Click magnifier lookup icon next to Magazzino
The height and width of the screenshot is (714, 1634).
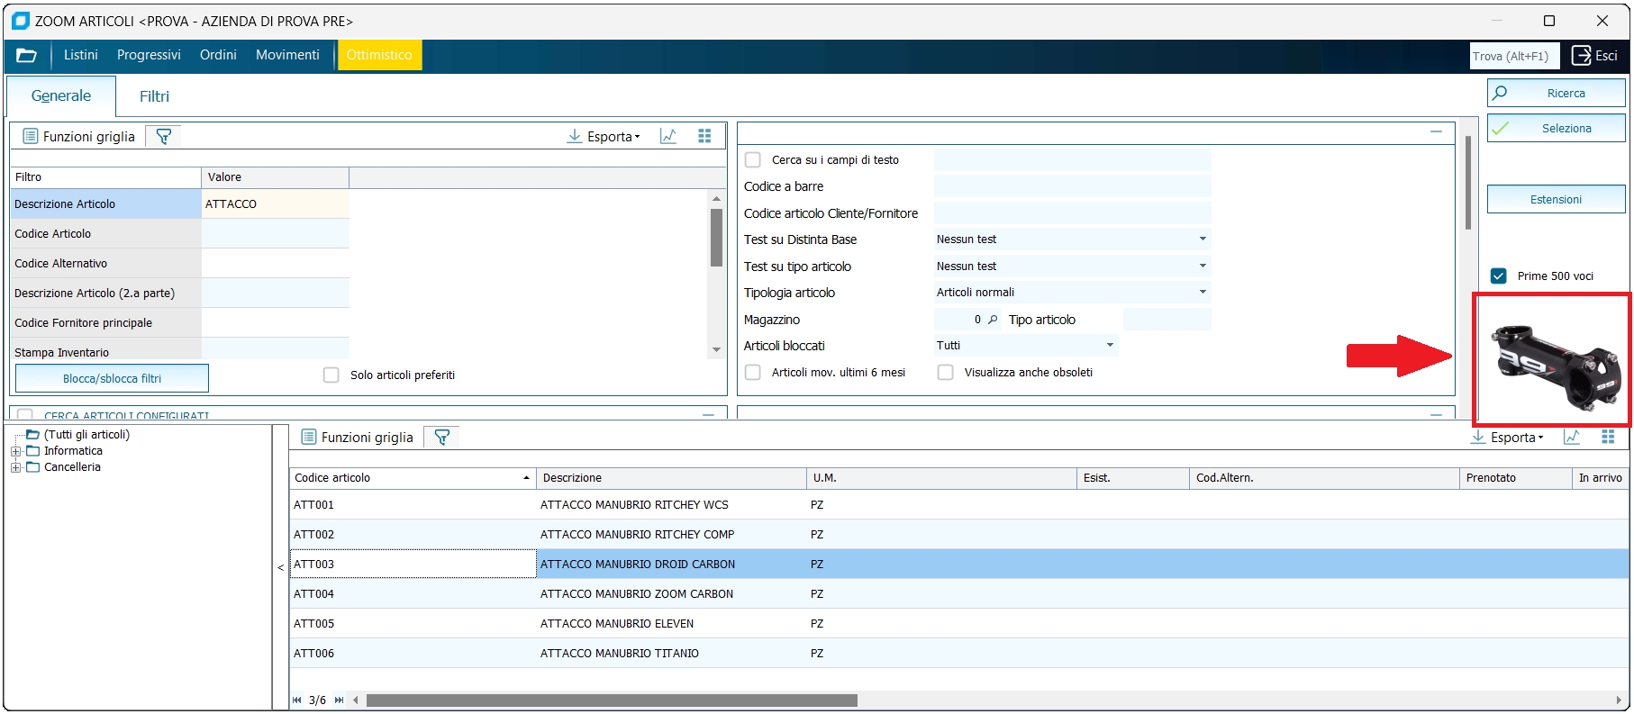(x=993, y=320)
